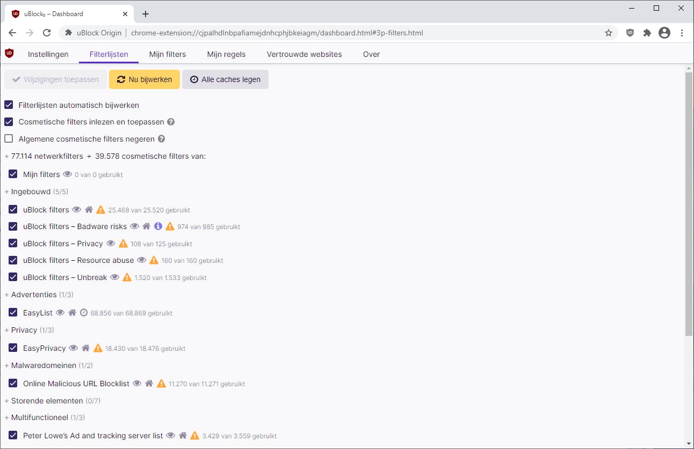Disable the EasyList checkbox
Screen dimensions: 694x449
tap(13, 313)
